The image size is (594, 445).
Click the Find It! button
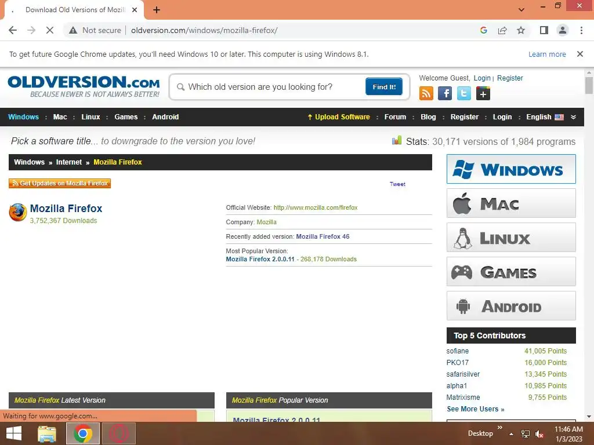point(384,87)
